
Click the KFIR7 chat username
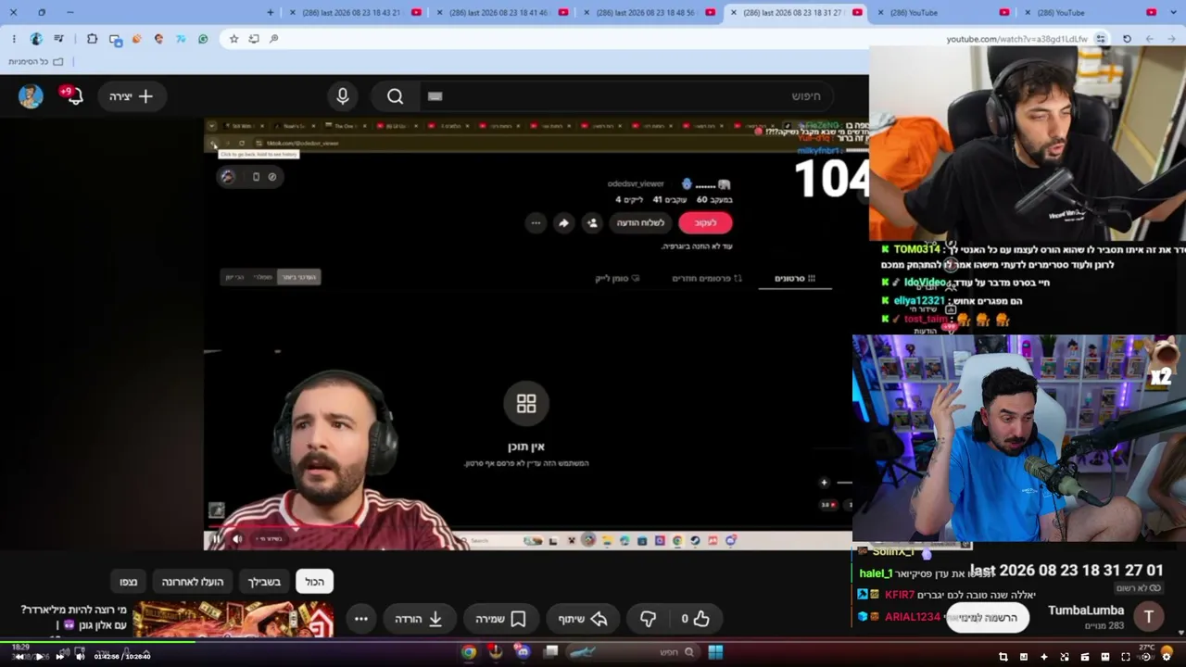pyautogui.click(x=900, y=595)
